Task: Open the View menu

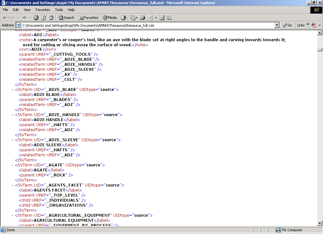Action: tap(27, 10)
